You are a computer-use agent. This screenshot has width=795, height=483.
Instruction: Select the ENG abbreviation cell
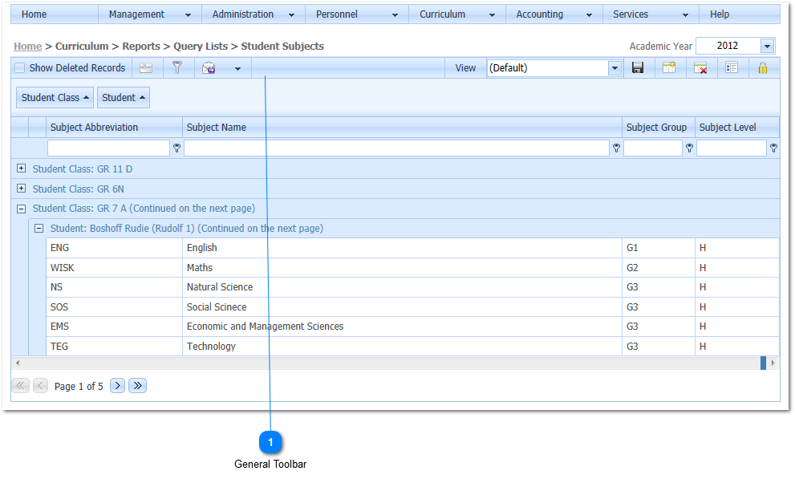point(115,248)
